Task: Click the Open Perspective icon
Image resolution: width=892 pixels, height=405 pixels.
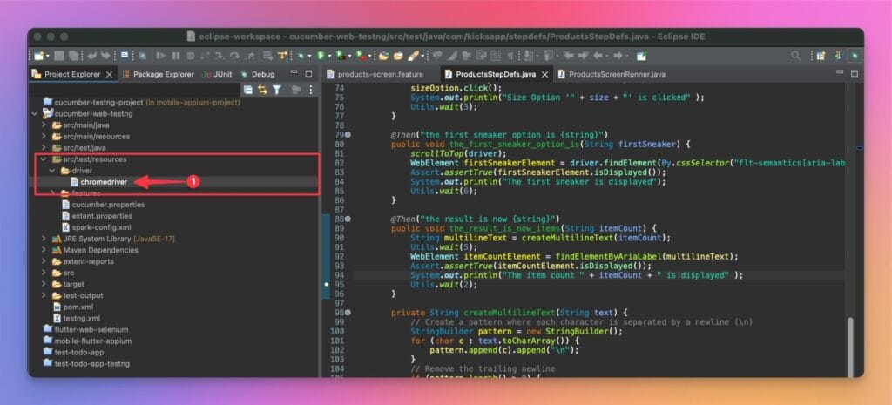Action: tap(820, 56)
